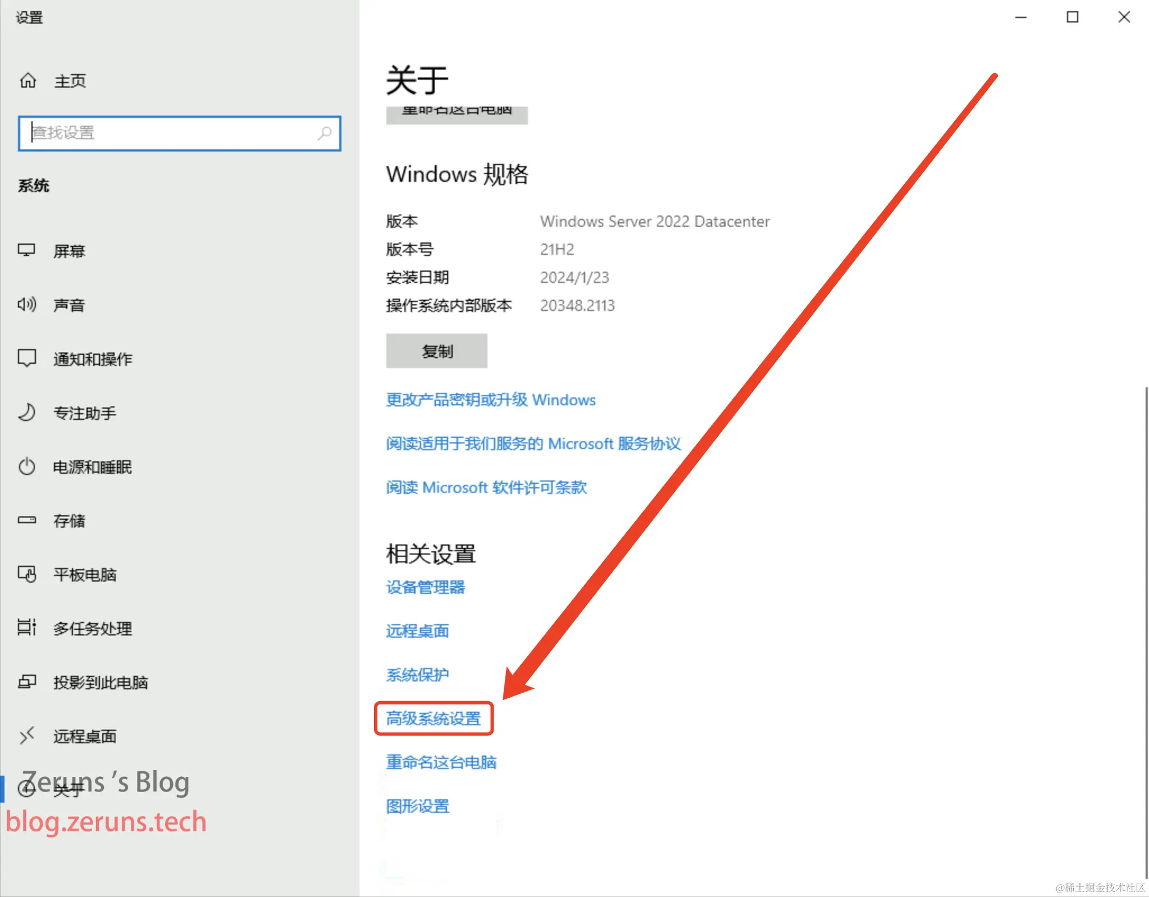The image size is (1149, 897).
Task: Select the Remote Desktop (远程桌面) sidebar item
Action: [84, 736]
